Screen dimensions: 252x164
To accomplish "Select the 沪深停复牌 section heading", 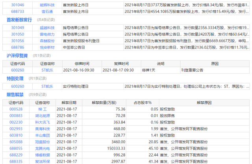I will (x=17, y=56).
